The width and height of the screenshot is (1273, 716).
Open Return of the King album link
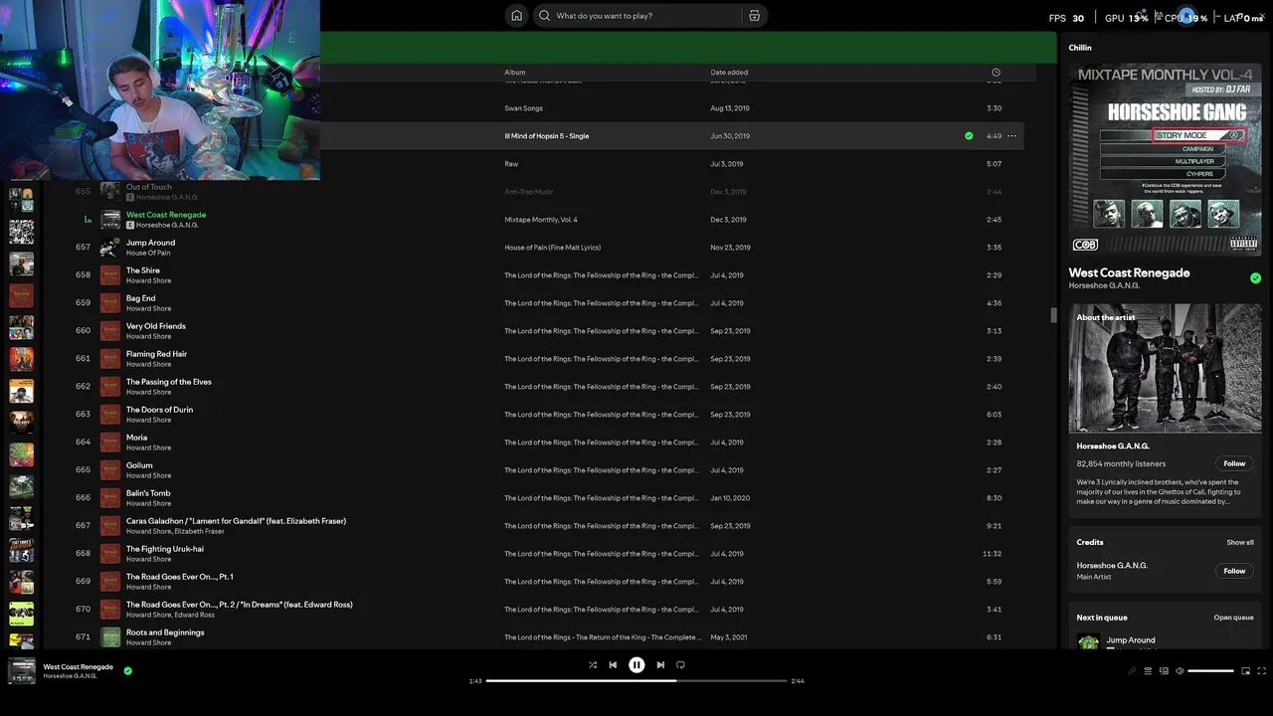(x=601, y=637)
